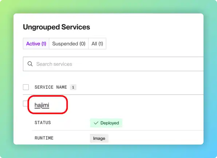Click the gradient background outside the card
The height and width of the screenshot is (158, 217).
tap(108, 6)
